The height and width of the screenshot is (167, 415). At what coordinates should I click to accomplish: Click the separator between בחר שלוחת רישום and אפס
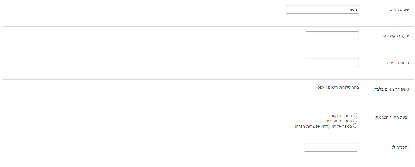click(326, 87)
